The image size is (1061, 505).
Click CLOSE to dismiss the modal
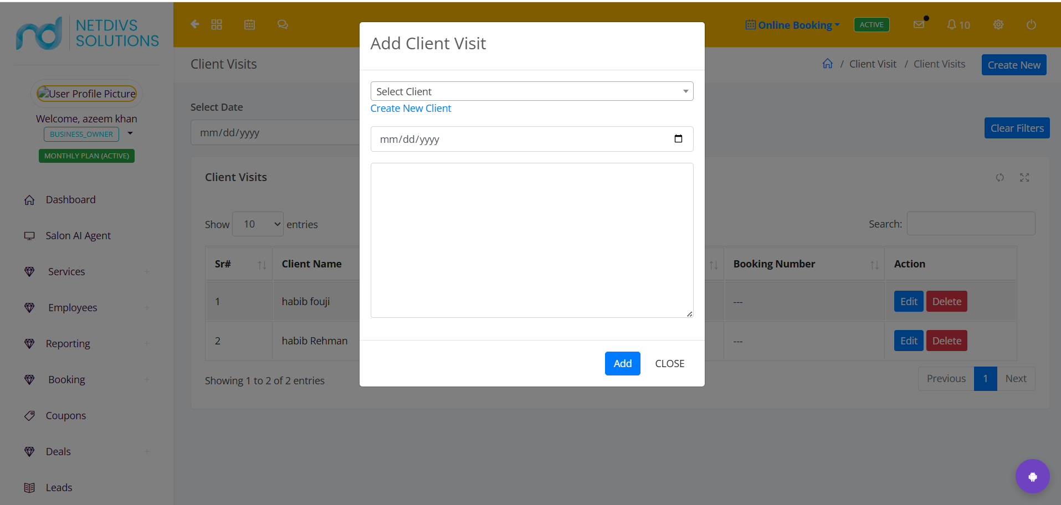669,364
